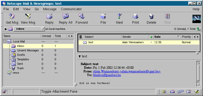Image resolution: width=203 pixels, height=96 pixels.
Task: Open the File menu
Action: (x=6, y=9)
